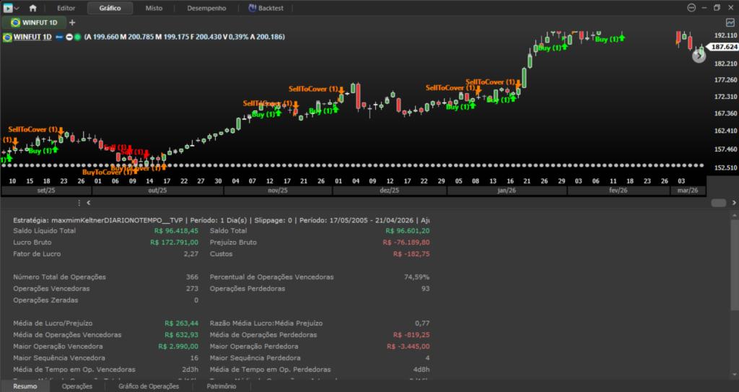Click the right chevron beside horizontal scrollbar
Screen dimensions: 739x392
[734, 203]
